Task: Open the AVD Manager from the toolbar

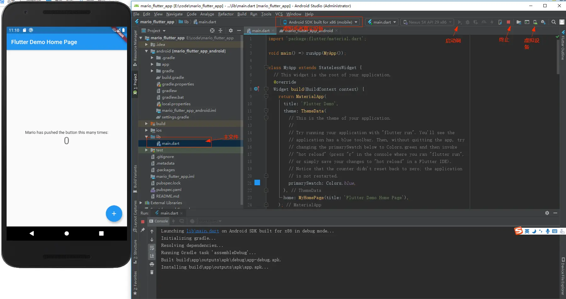Action: click(x=535, y=22)
